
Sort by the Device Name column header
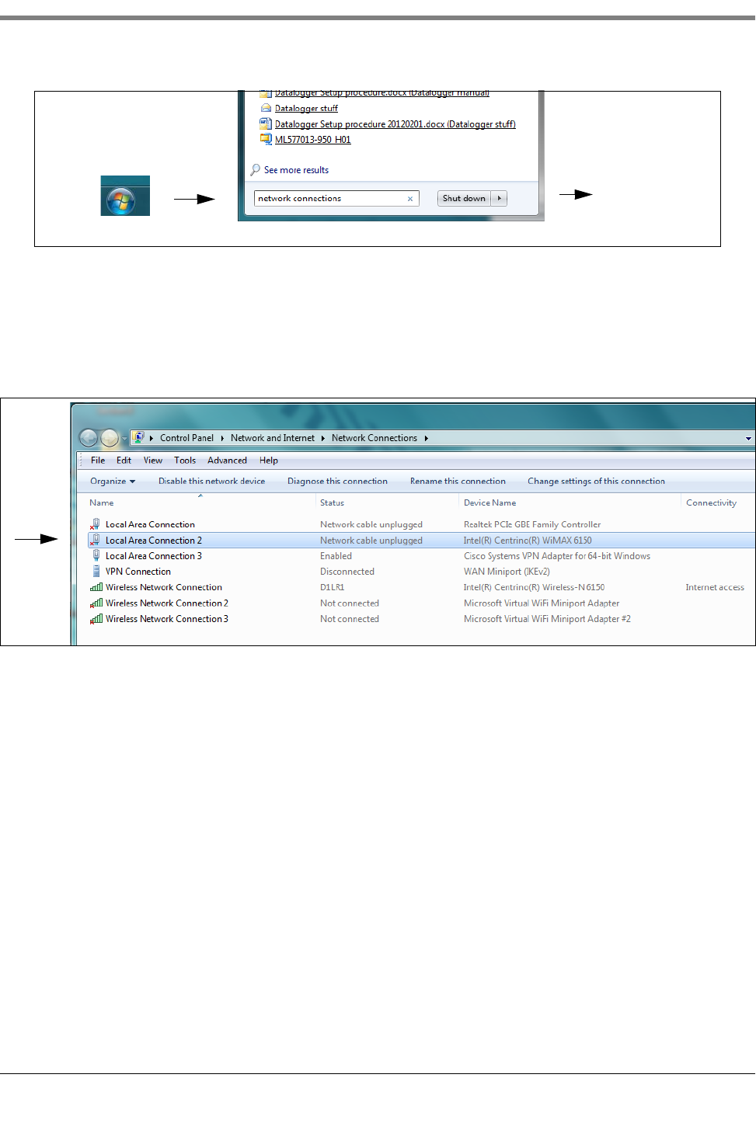pyautogui.click(x=489, y=502)
